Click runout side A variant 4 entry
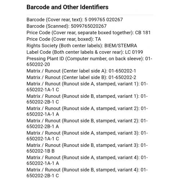Screen dimensions: 180x180 click(87, 160)
